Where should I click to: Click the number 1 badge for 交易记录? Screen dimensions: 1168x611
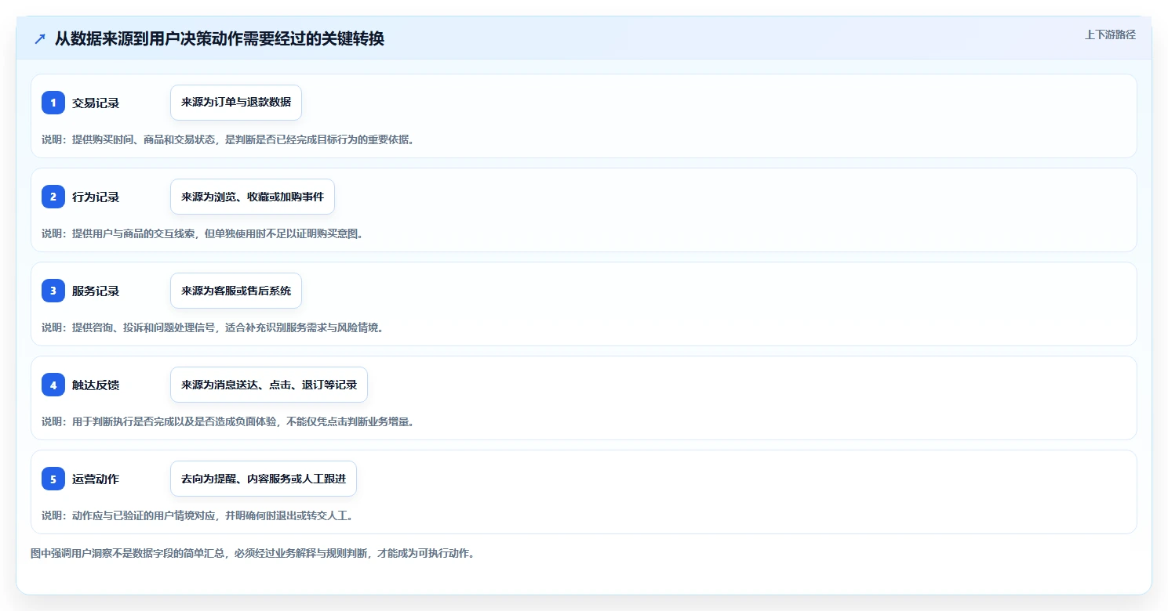[x=53, y=103]
